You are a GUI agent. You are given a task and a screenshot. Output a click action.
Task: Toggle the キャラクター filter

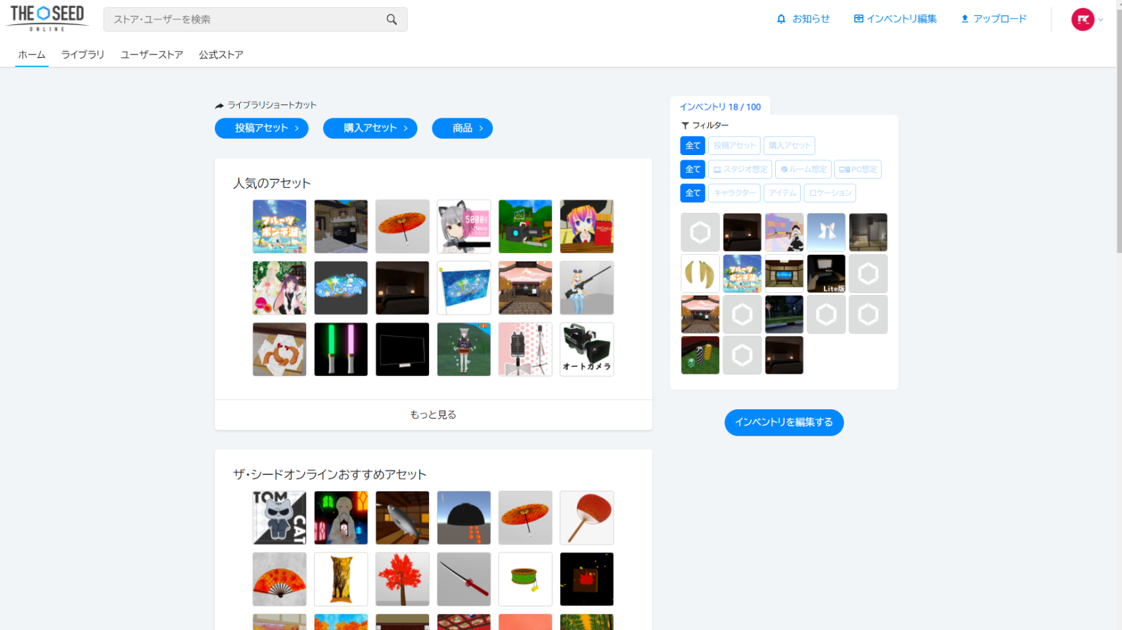(734, 193)
